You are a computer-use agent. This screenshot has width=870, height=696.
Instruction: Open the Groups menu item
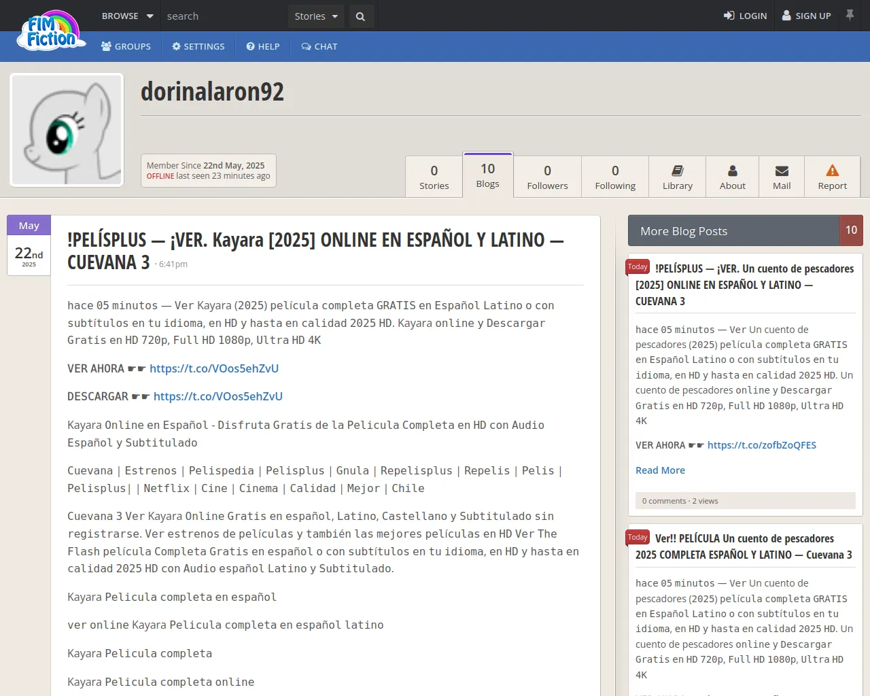pos(126,47)
